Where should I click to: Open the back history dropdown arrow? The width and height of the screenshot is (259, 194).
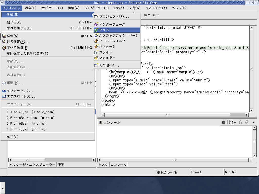coord(149,15)
